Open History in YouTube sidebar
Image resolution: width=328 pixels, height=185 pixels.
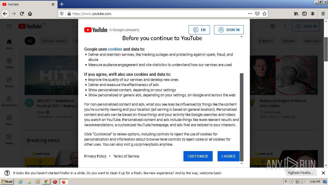point(9,139)
